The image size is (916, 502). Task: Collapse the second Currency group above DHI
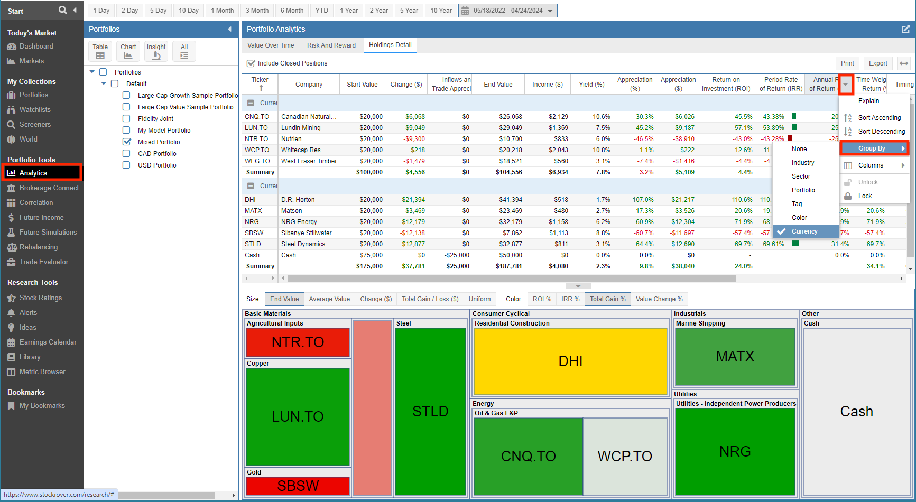(251, 186)
